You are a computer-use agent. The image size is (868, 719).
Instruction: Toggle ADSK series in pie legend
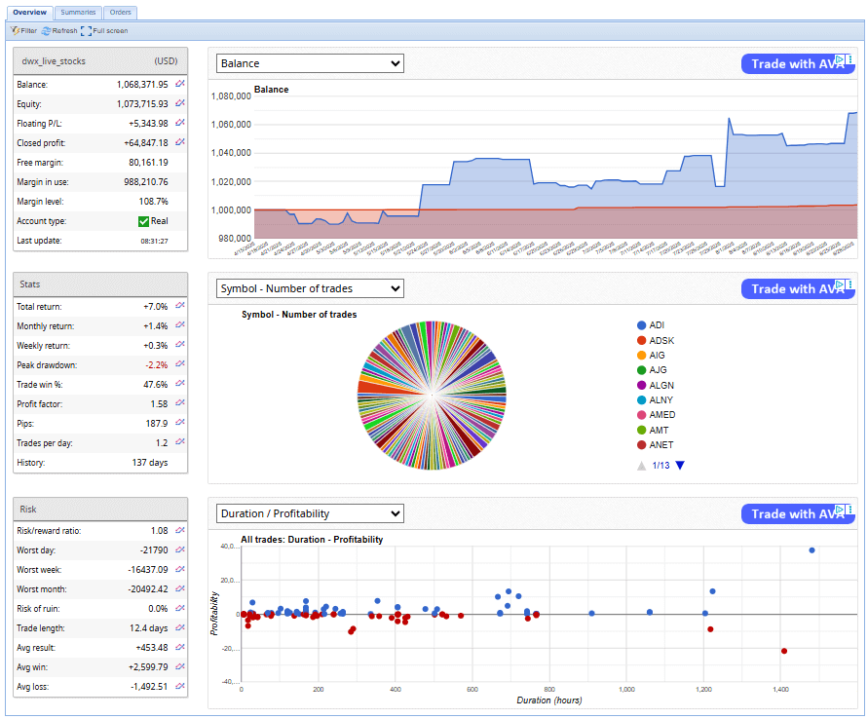661,340
